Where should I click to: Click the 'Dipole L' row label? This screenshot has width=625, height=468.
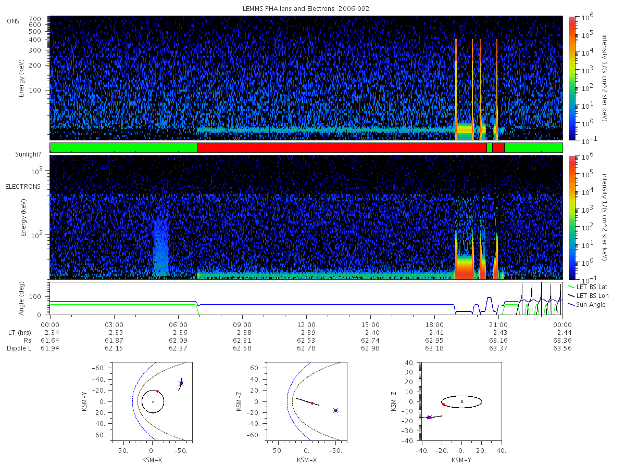click(19, 348)
